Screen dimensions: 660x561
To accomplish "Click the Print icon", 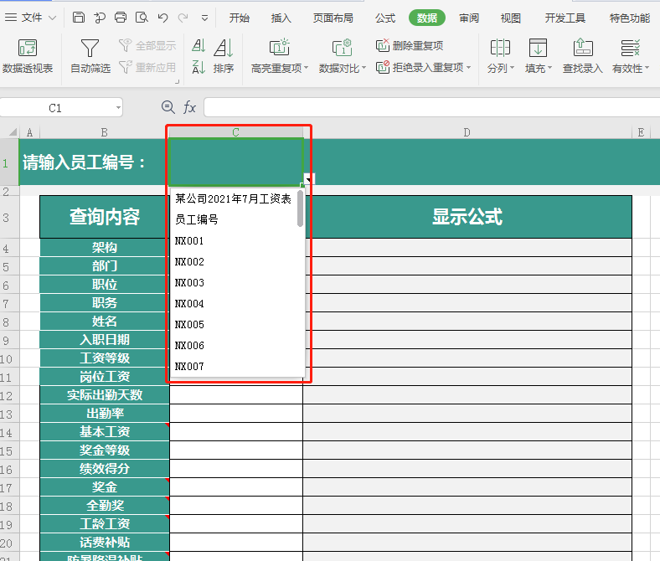I will point(121,18).
